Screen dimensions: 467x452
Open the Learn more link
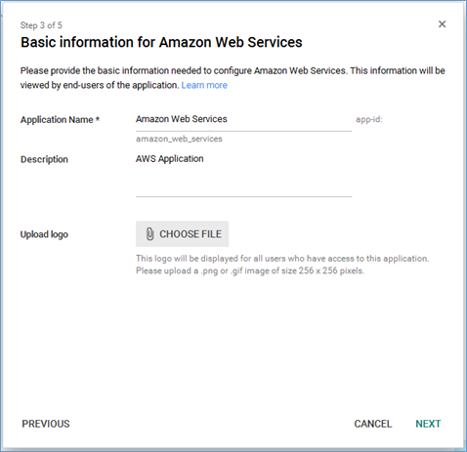coord(204,85)
